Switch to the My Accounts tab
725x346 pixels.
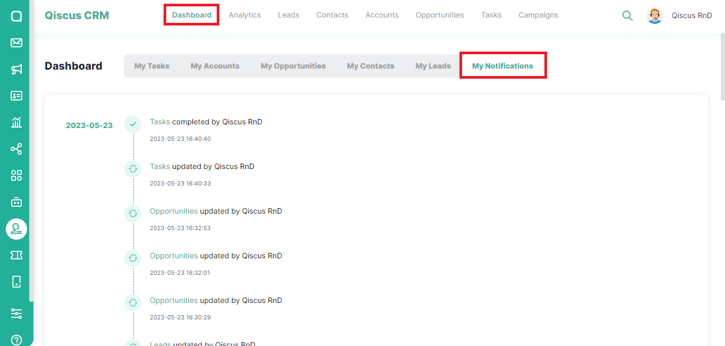tap(215, 66)
